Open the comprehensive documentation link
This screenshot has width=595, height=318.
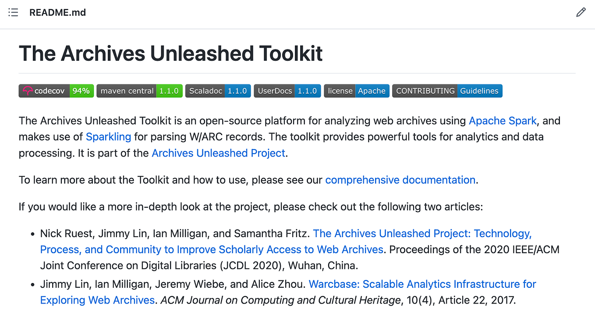point(400,180)
